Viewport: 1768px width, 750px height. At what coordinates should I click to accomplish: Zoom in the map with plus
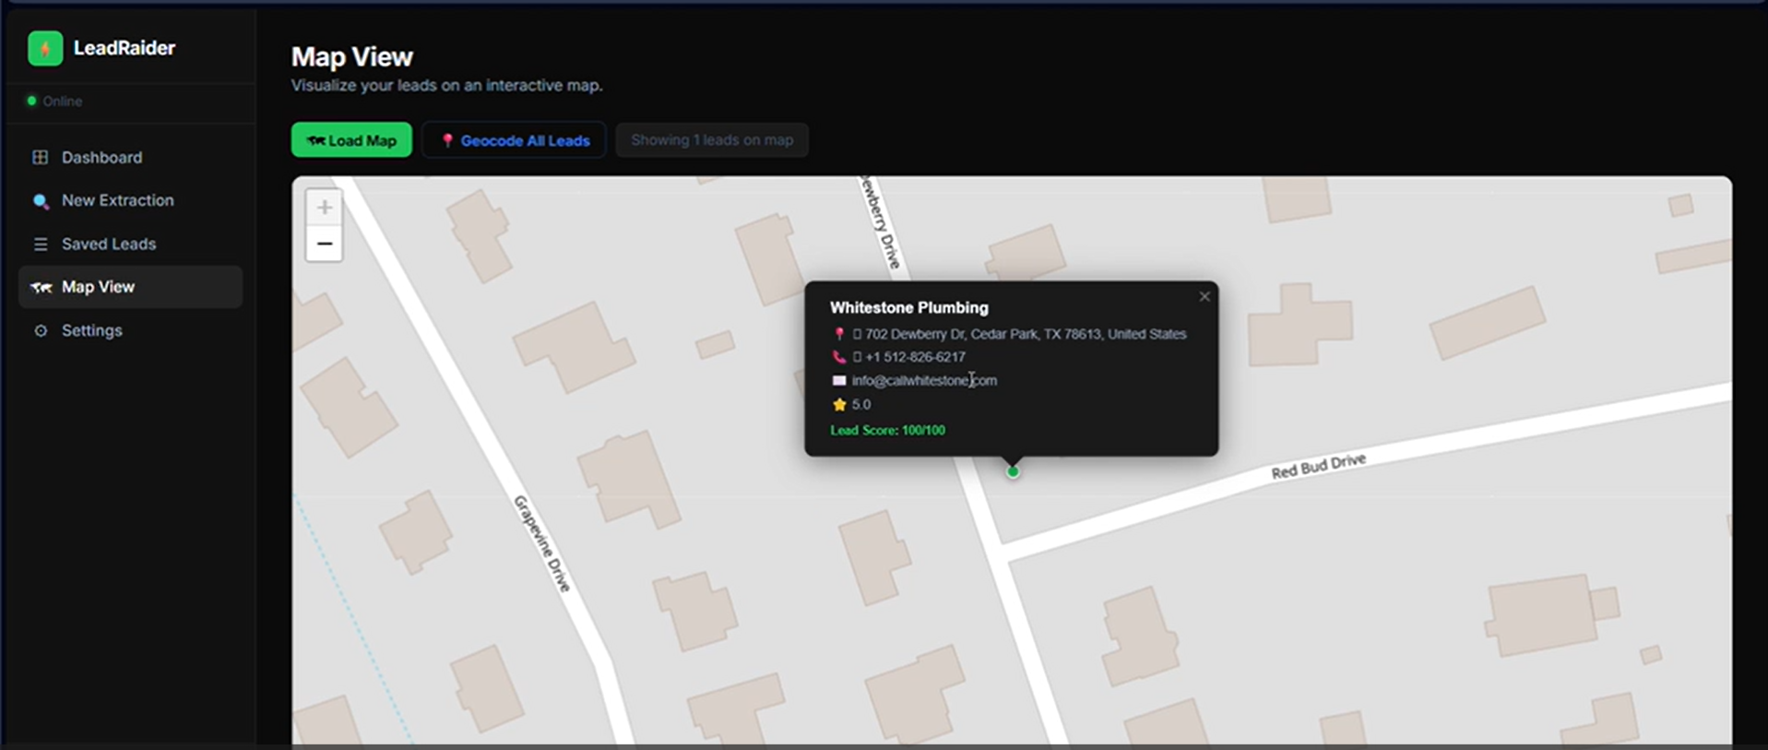(325, 208)
